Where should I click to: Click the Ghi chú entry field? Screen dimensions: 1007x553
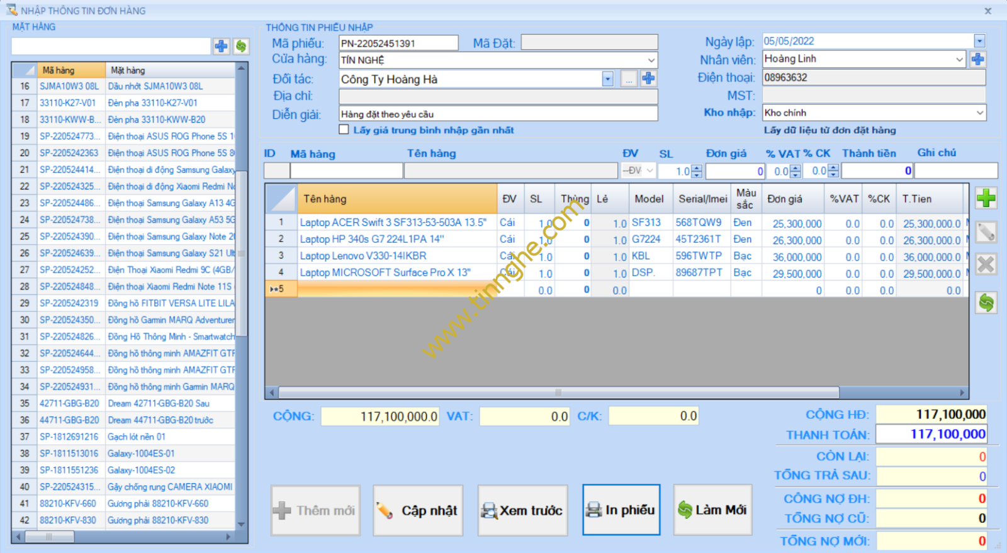(x=956, y=170)
